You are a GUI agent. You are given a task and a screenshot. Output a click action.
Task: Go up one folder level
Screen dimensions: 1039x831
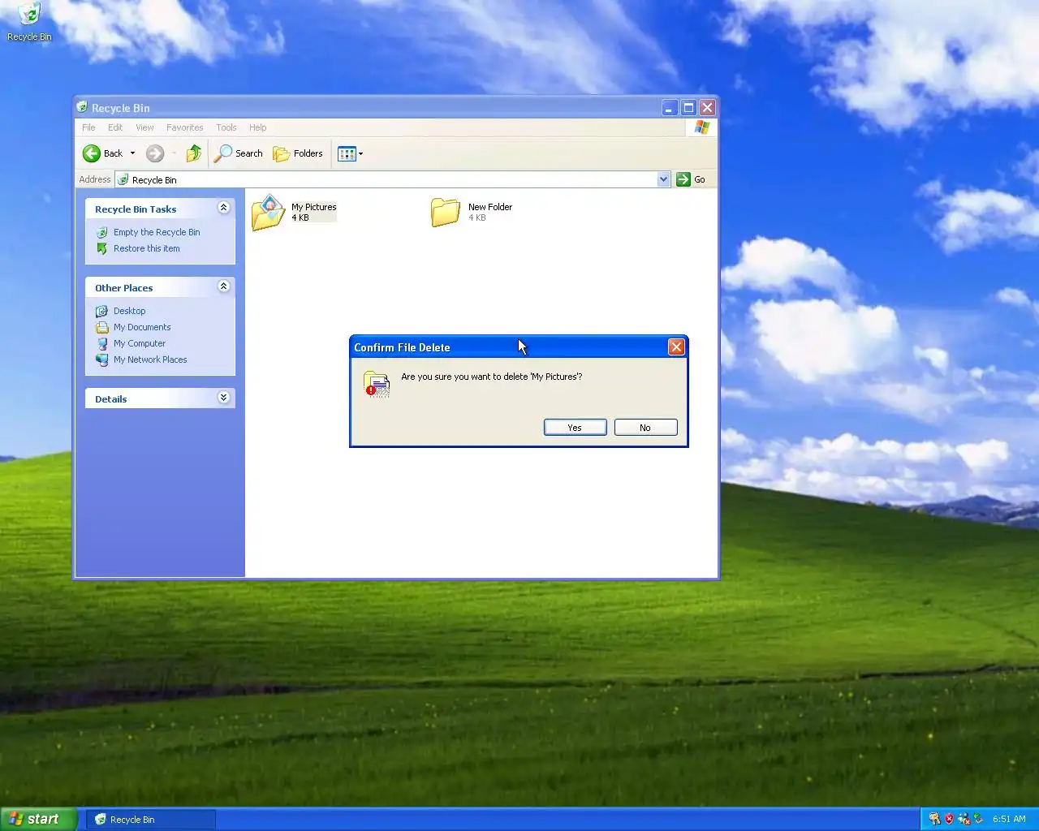click(x=193, y=153)
